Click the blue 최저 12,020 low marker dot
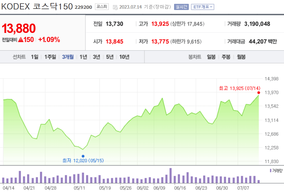The image size is (284, 192). pyautogui.click(x=83, y=156)
